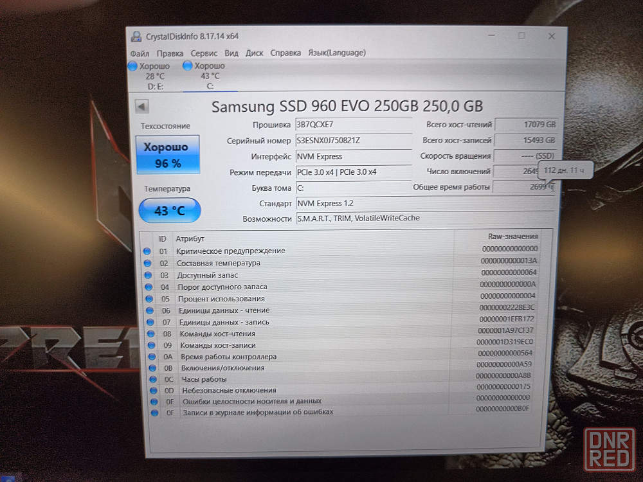Screen dimensions: 643x482
Task: Click blue status orb for disk C:
Action: click(x=188, y=66)
